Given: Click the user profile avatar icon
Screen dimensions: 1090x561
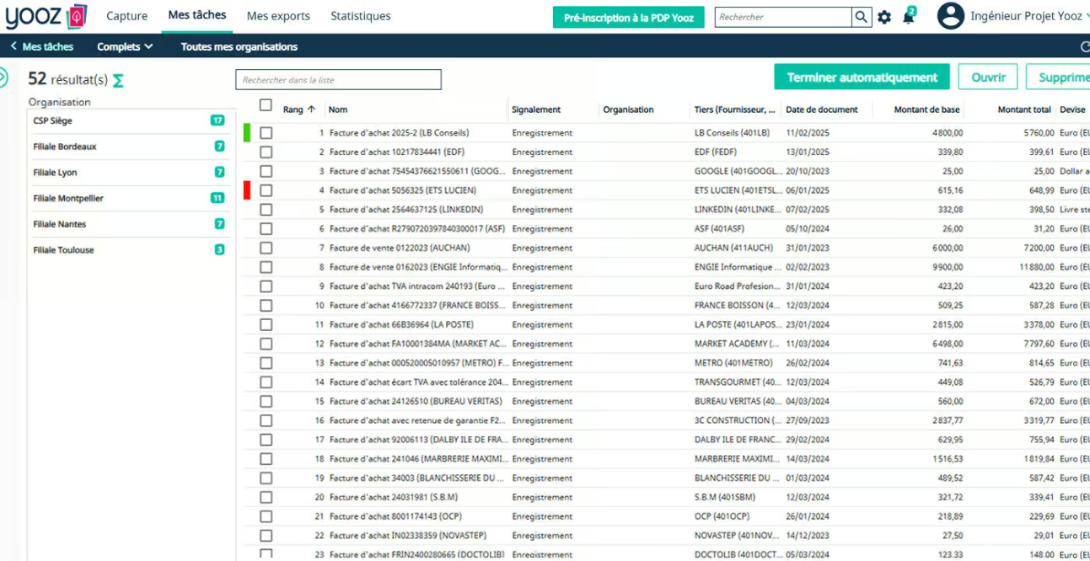Looking at the screenshot, I should tap(950, 16).
